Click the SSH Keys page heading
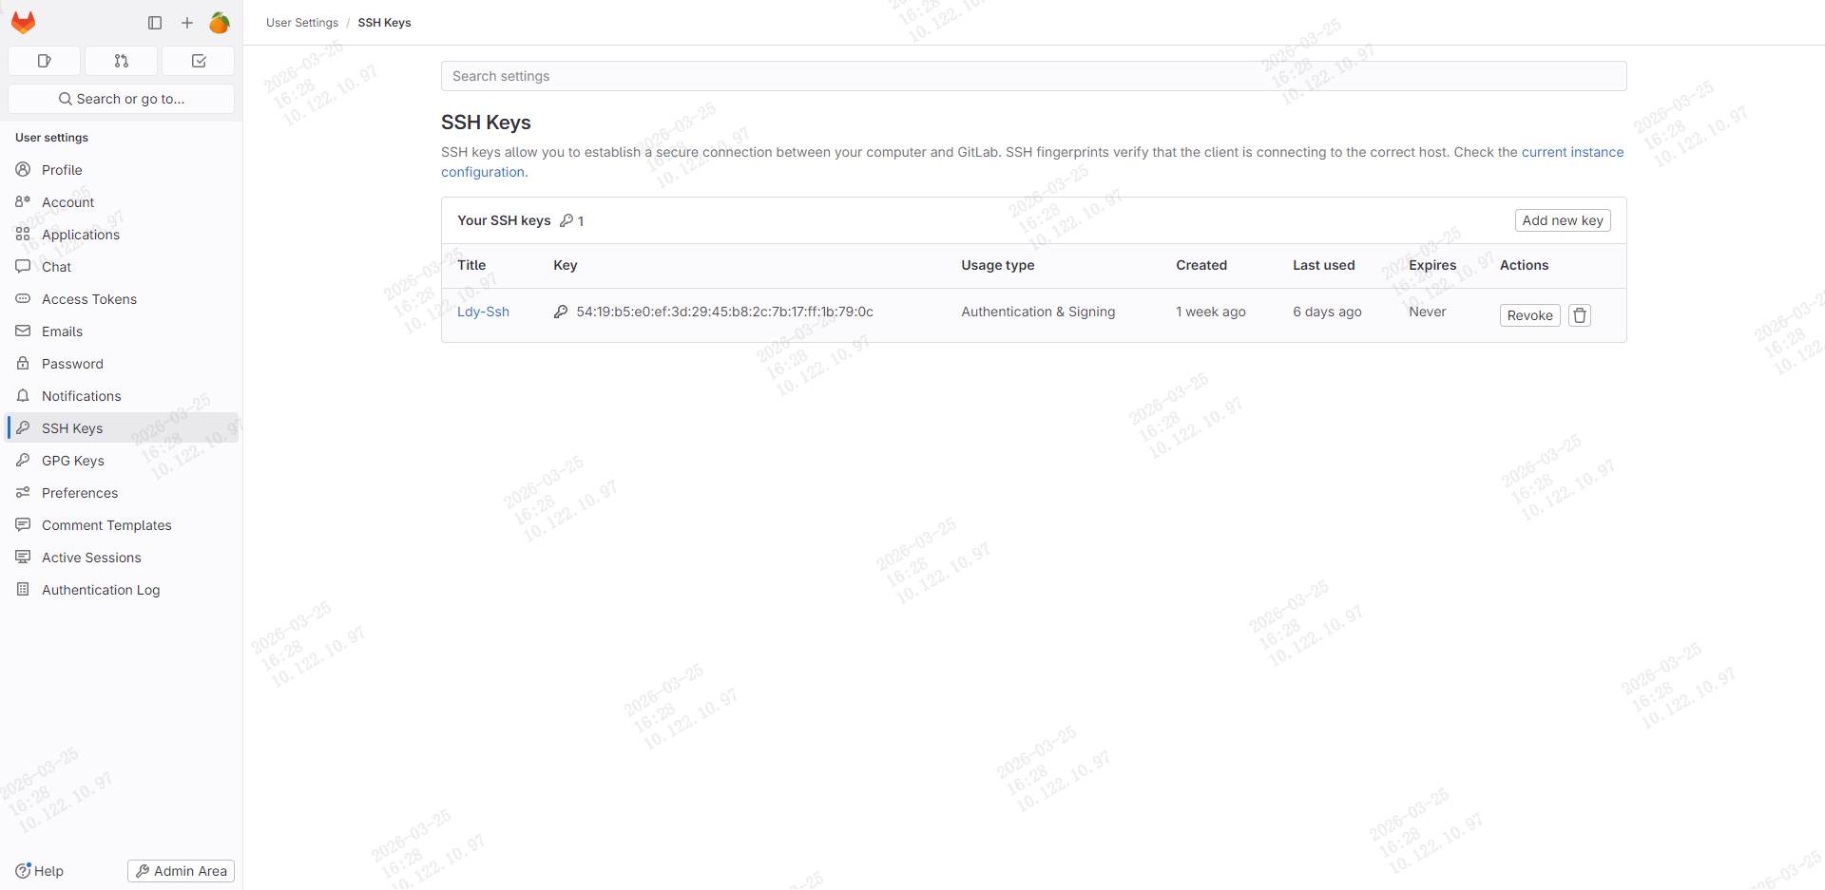The image size is (1825, 890). [x=486, y=123]
